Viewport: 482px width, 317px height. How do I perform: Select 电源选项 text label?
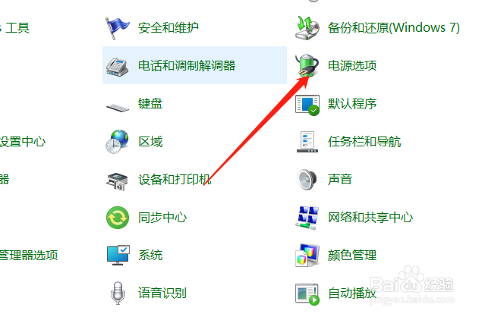pos(352,65)
